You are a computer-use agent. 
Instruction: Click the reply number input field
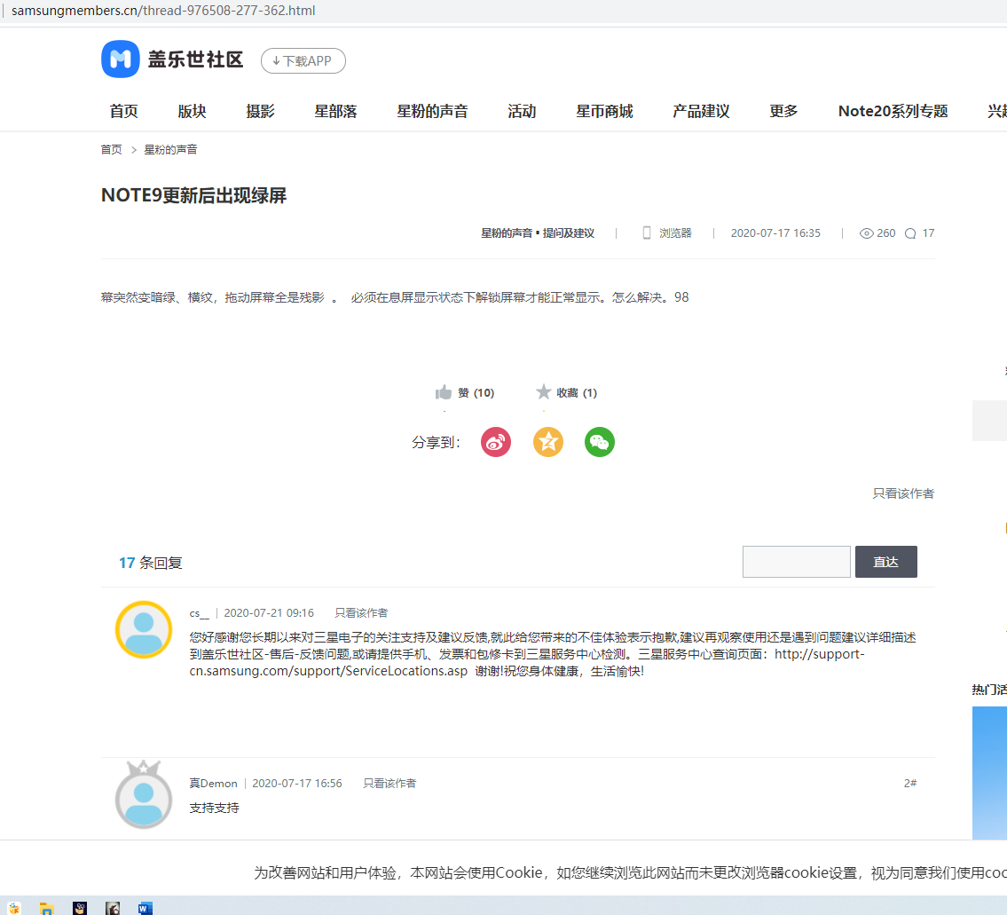797,562
